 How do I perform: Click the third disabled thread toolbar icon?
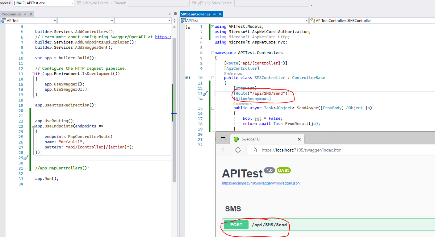207,3
